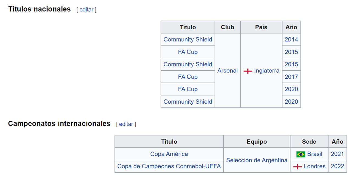Click the 2017 year link
Viewport: 357px width, 180px height.
(x=291, y=77)
